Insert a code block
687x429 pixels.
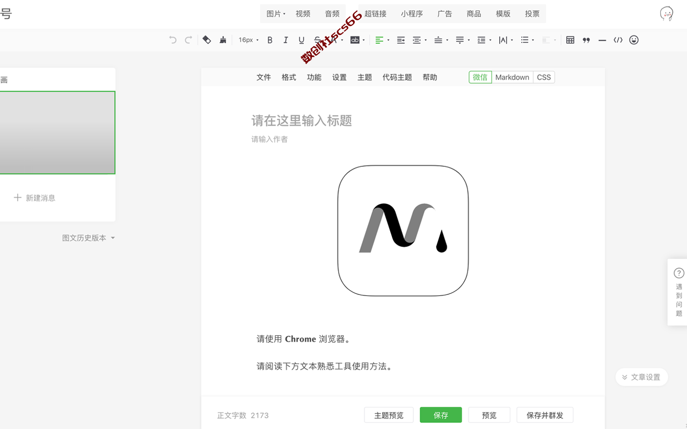tap(618, 40)
